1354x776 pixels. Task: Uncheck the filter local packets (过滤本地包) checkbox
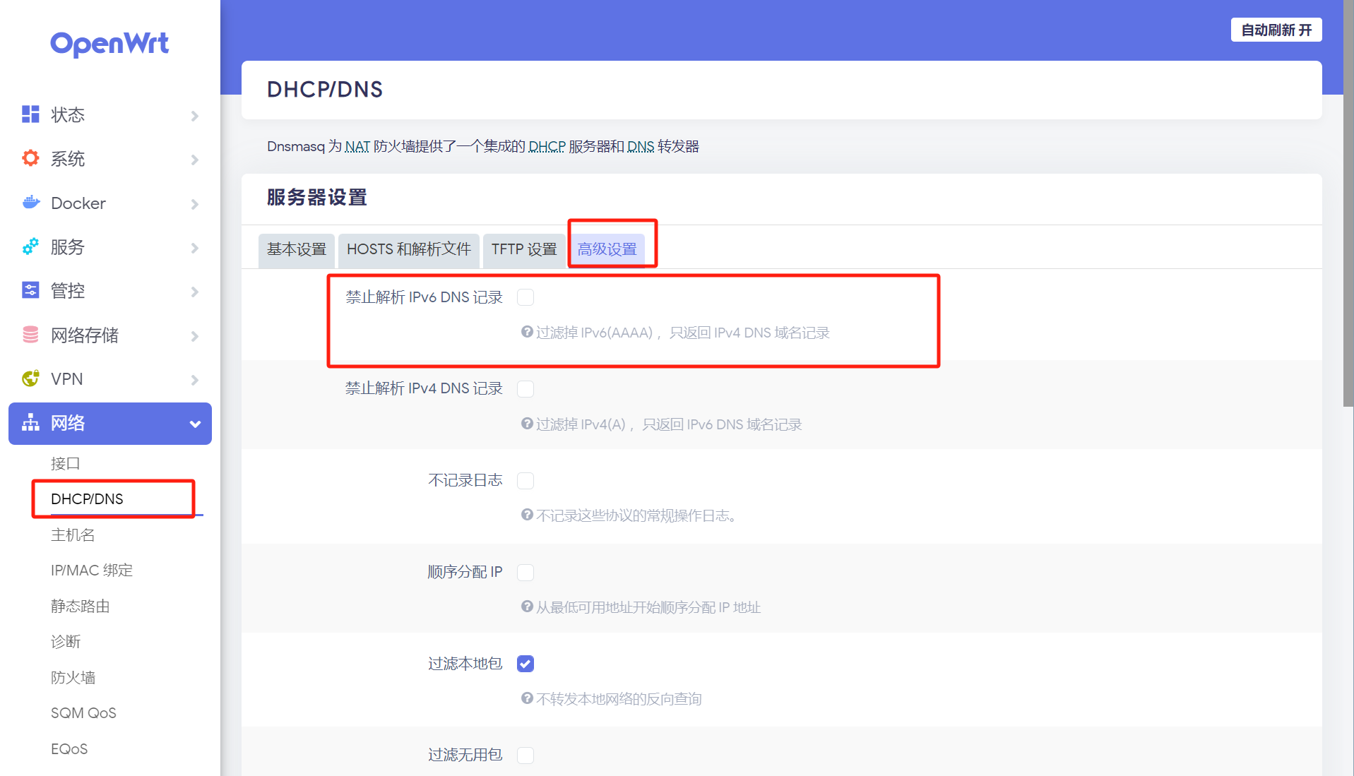525,664
